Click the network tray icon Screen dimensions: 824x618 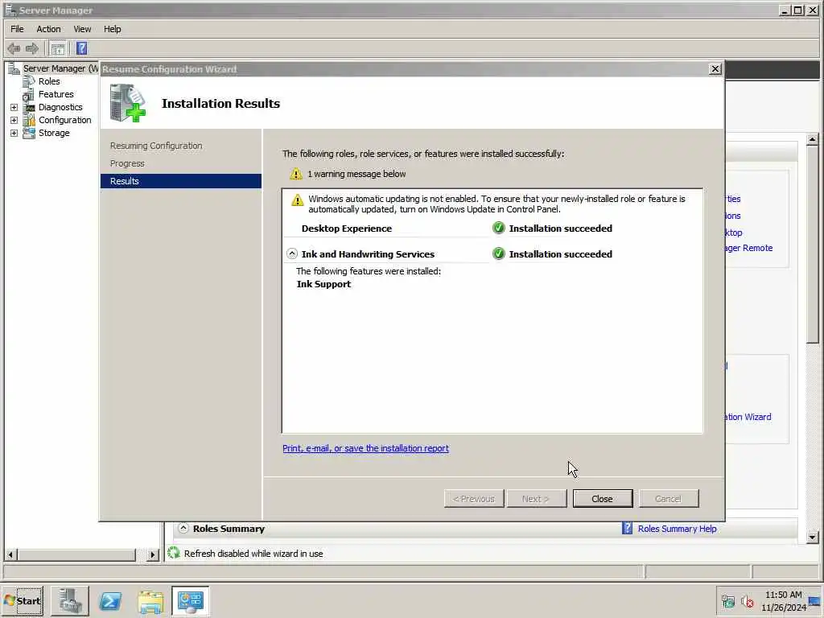coord(727,601)
